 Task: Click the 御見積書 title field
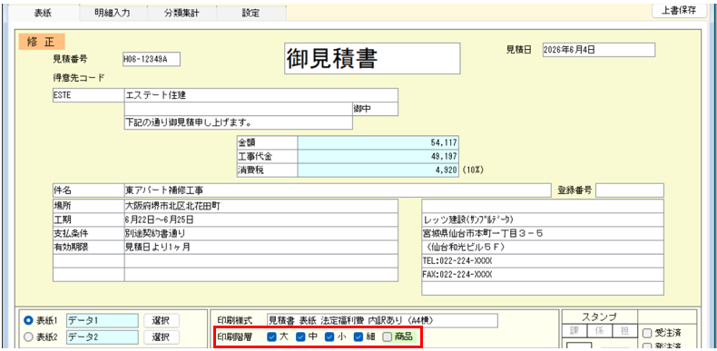point(372,58)
